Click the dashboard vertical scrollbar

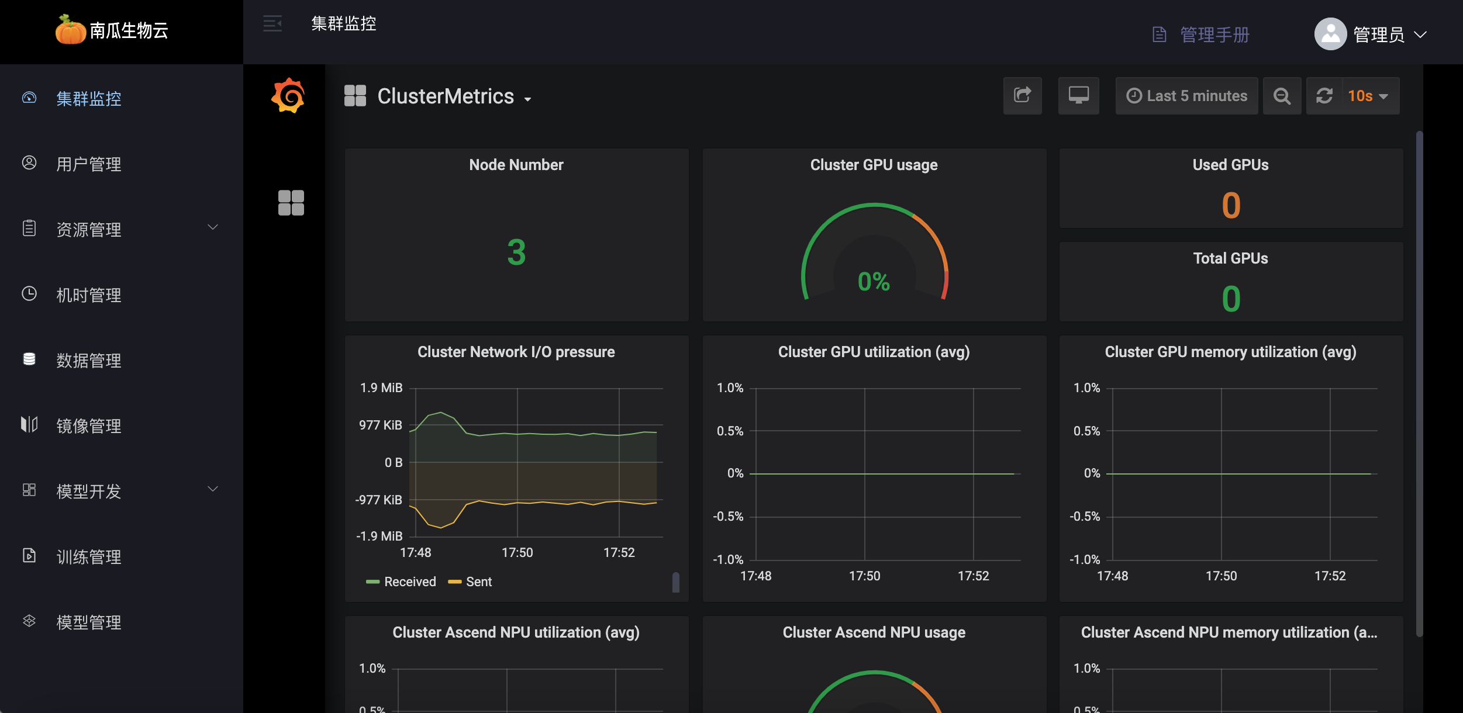tap(1419, 384)
